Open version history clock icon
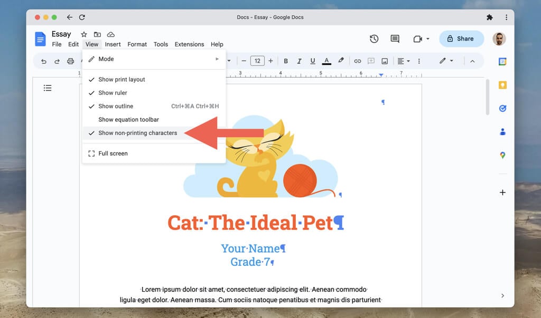 (x=374, y=38)
